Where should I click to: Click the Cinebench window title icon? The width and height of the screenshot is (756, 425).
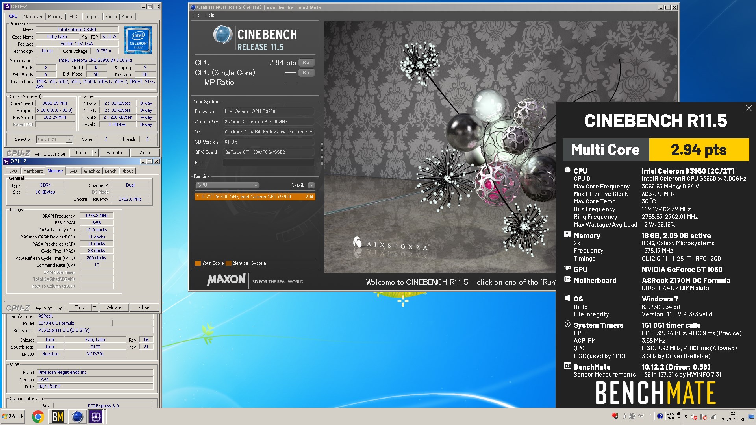(193, 7)
